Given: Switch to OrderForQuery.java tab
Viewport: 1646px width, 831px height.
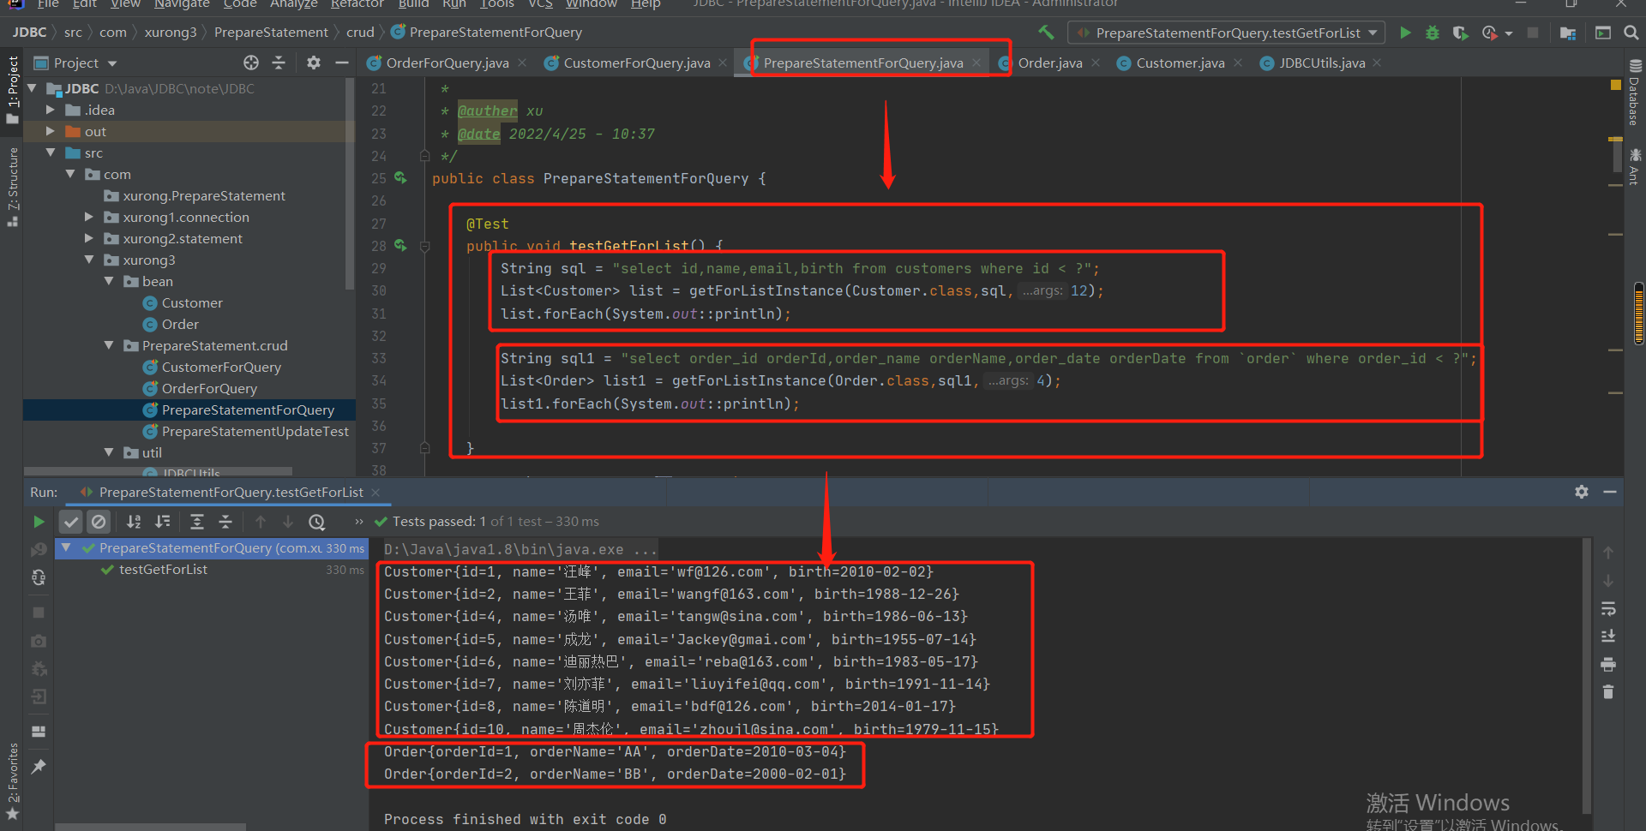Looking at the screenshot, I should (x=437, y=63).
